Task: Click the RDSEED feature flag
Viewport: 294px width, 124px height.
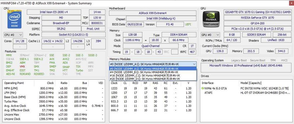Action: [x=39, y=74]
